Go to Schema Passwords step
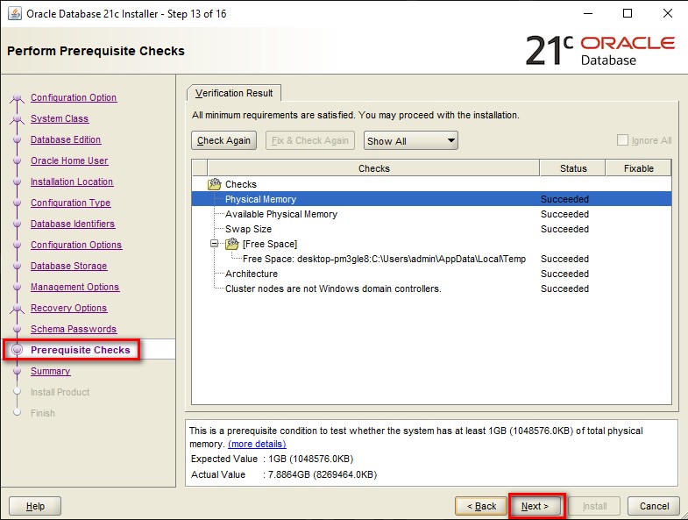The width and height of the screenshot is (688, 520). point(74,330)
